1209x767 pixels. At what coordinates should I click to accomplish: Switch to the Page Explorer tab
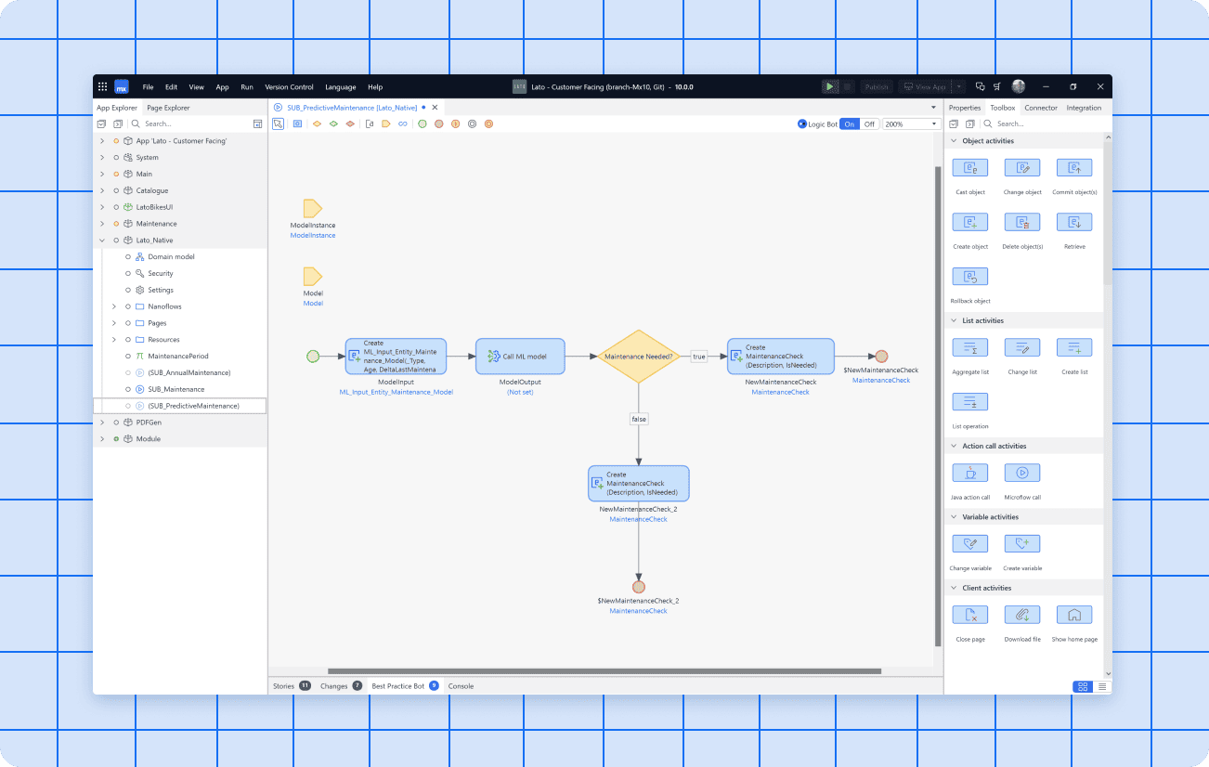click(x=168, y=108)
